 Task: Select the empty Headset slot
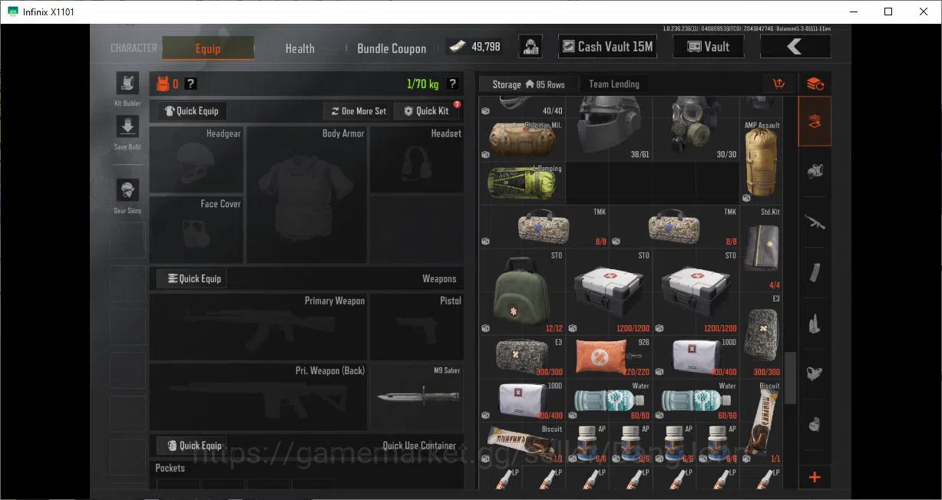tap(417, 160)
